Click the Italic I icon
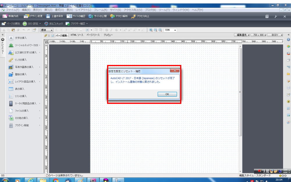The height and width of the screenshot is (182, 291). point(111,30)
